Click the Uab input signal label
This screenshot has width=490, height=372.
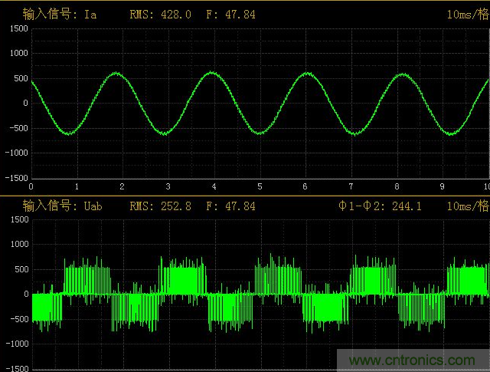click(62, 206)
